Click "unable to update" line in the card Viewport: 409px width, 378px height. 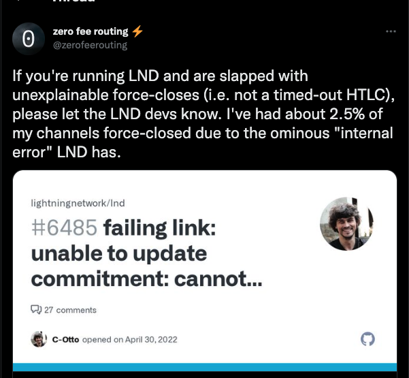click(119, 253)
